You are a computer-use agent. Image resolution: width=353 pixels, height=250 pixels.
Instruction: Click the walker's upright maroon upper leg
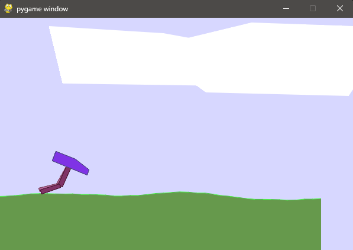(64, 177)
